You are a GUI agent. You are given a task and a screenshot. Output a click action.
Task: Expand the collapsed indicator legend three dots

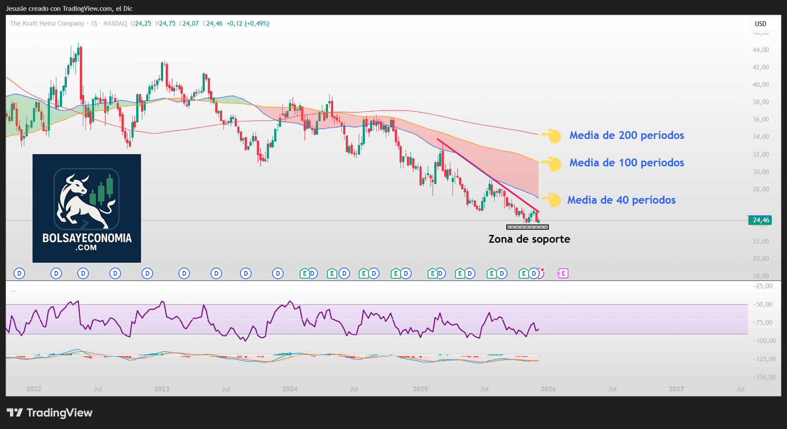(x=13, y=290)
